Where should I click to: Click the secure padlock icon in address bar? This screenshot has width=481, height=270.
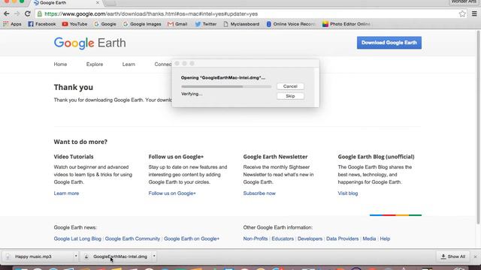click(40, 13)
